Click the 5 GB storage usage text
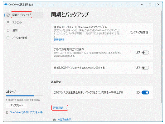The width and height of the screenshot is (165, 124). click(23, 100)
